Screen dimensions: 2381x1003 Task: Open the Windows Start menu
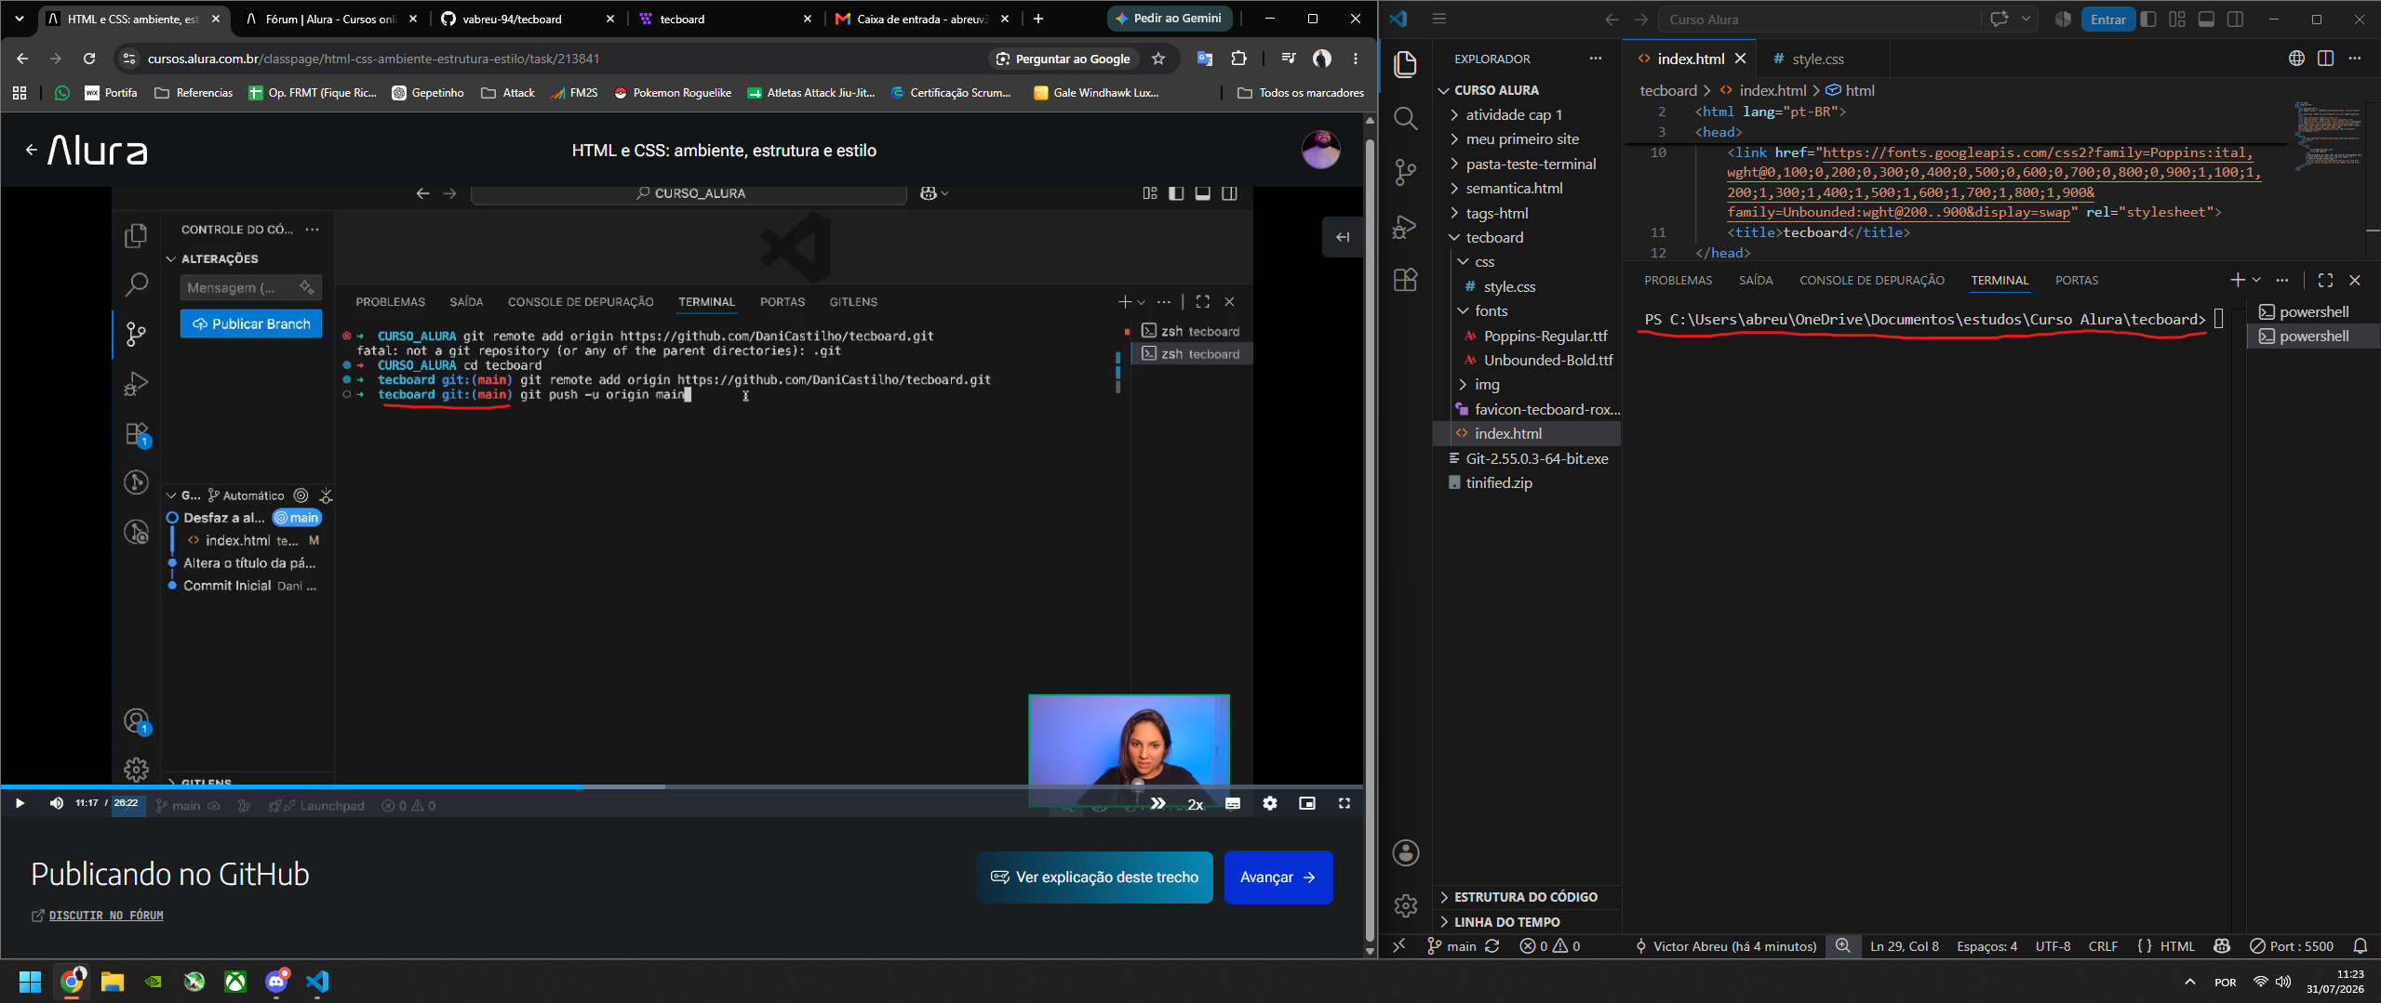pos(30,981)
